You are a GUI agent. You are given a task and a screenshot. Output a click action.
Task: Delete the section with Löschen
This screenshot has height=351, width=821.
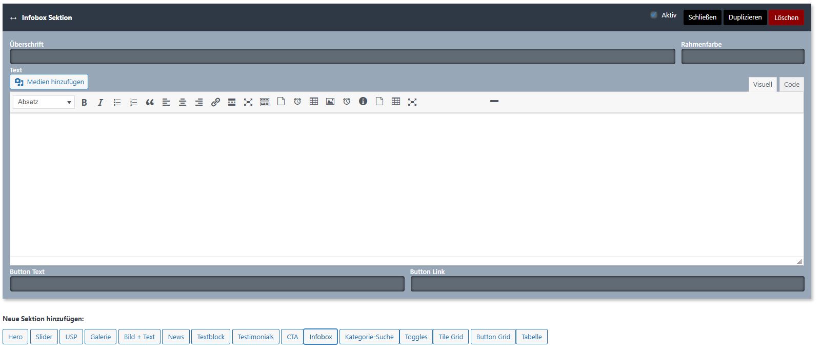tap(786, 17)
